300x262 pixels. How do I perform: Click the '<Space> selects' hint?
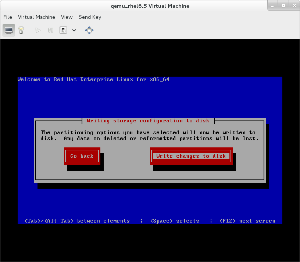pyautogui.click(x=175, y=221)
